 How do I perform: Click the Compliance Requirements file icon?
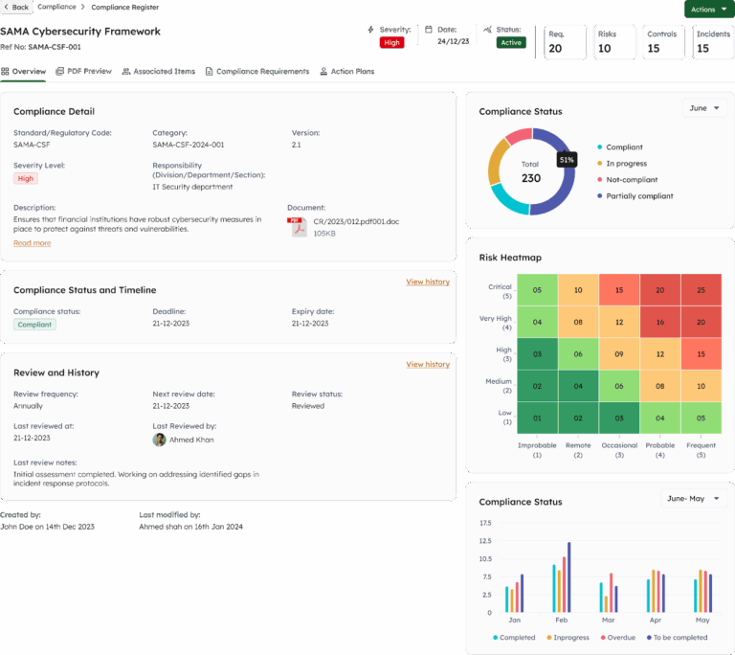pyautogui.click(x=209, y=71)
